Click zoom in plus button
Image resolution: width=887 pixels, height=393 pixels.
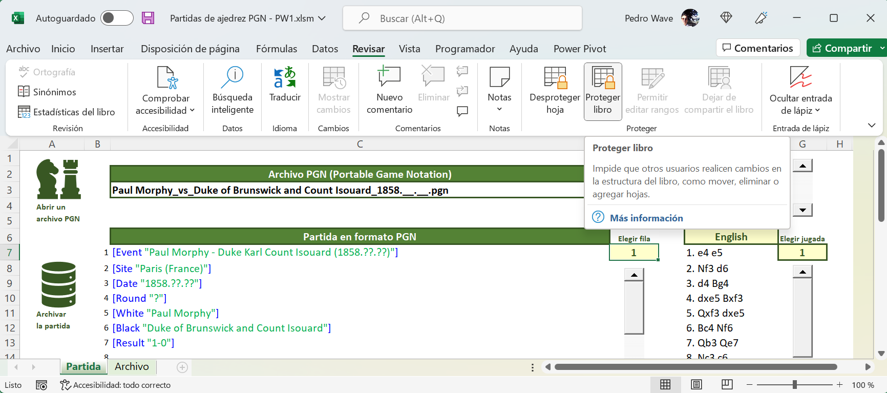pos(840,384)
